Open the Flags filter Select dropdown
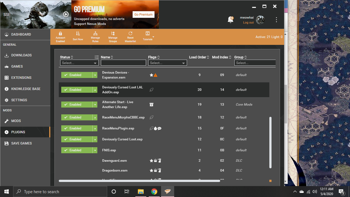Image resolution: width=350 pixels, height=197 pixels. (168, 63)
